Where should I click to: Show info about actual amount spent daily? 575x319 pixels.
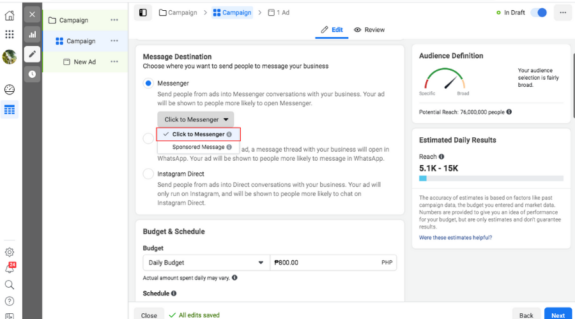pos(234,278)
